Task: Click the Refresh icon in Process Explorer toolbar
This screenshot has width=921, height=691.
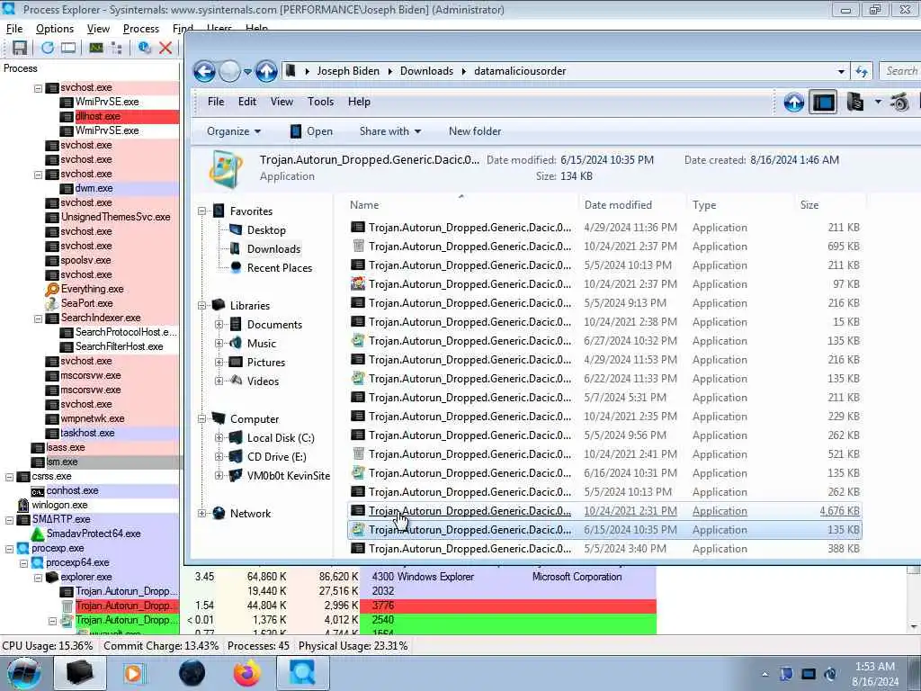Action: coord(47,49)
